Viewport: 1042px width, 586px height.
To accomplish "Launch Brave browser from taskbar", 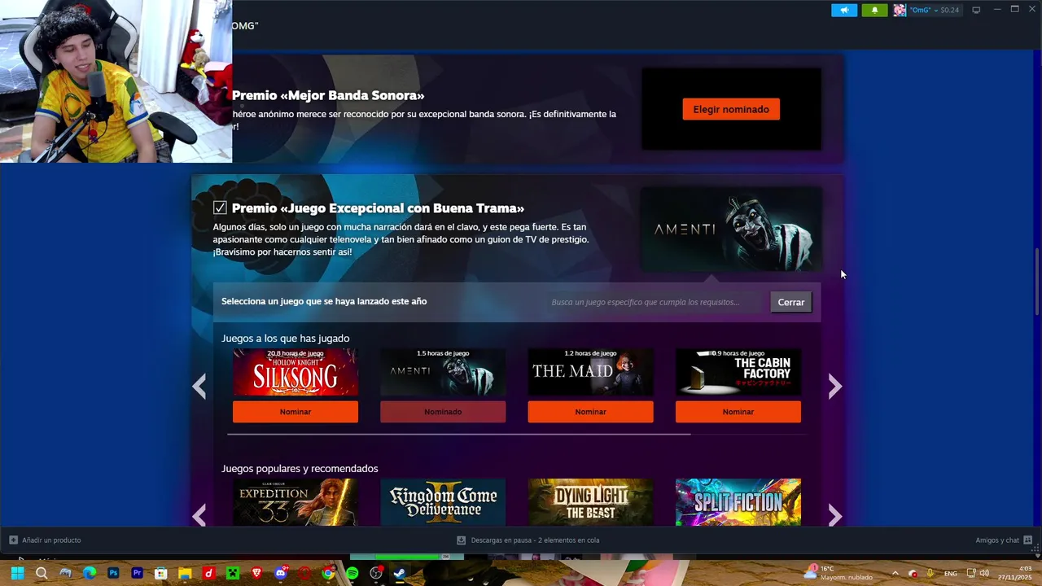I will [x=256, y=573].
